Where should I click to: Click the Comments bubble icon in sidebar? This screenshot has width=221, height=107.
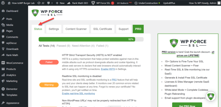point(3,37)
